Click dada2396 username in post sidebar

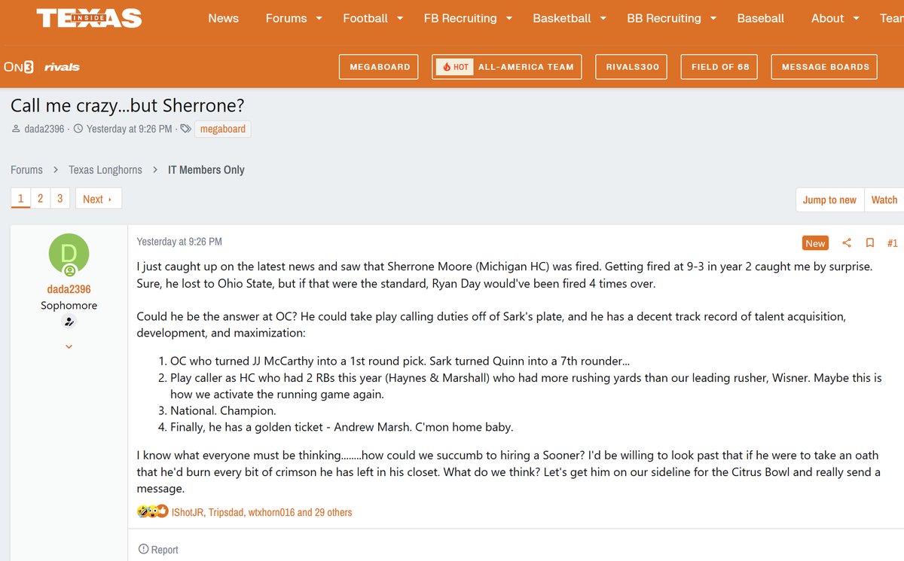pos(69,289)
